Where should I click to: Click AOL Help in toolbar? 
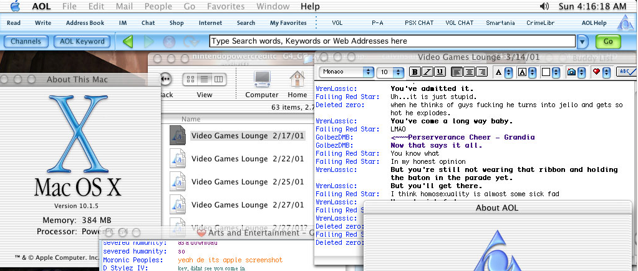(x=594, y=23)
